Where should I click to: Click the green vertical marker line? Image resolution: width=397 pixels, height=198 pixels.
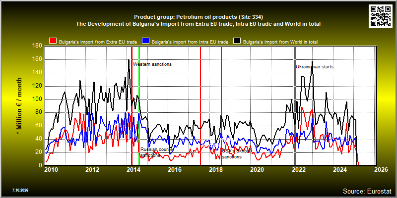(139, 106)
